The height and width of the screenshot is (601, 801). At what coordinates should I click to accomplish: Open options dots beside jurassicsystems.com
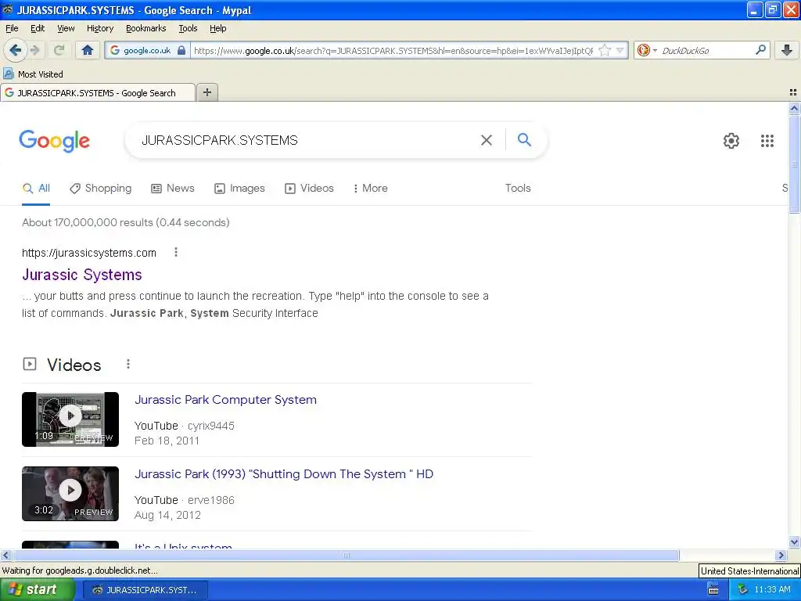point(176,252)
